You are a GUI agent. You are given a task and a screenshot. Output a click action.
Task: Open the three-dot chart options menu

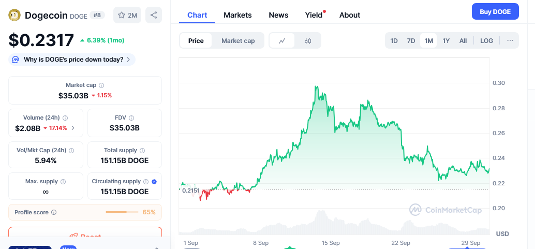[x=510, y=41]
